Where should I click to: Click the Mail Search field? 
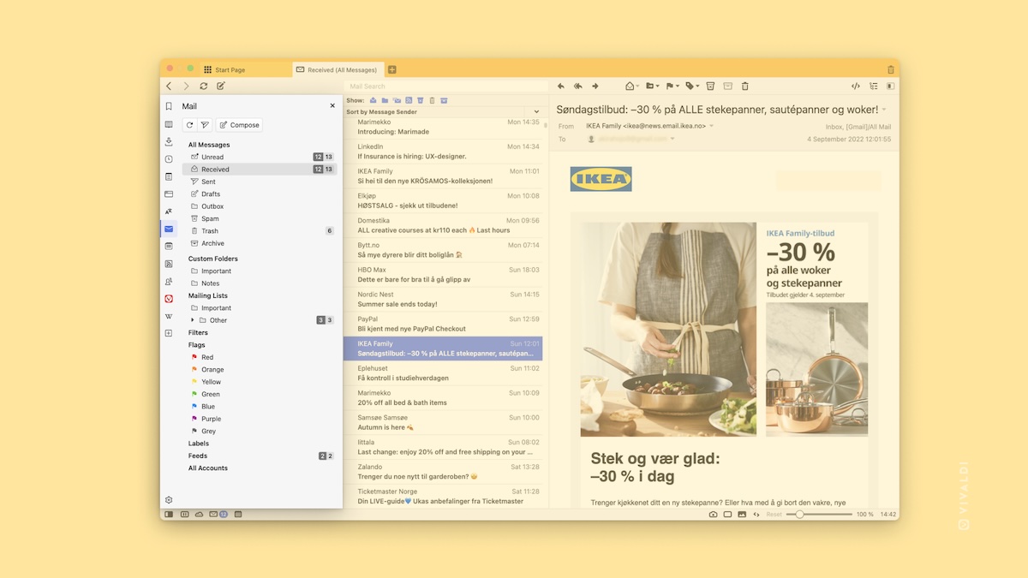pyautogui.click(x=445, y=86)
